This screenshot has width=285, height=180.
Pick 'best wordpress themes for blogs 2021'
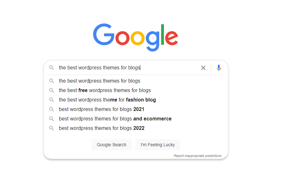(x=102, y=109)
